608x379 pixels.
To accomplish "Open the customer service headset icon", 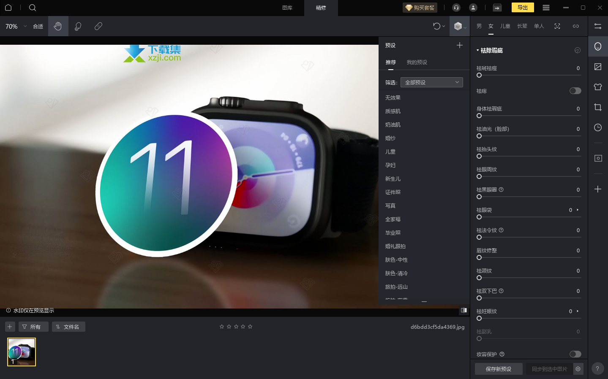I will 456,8.
